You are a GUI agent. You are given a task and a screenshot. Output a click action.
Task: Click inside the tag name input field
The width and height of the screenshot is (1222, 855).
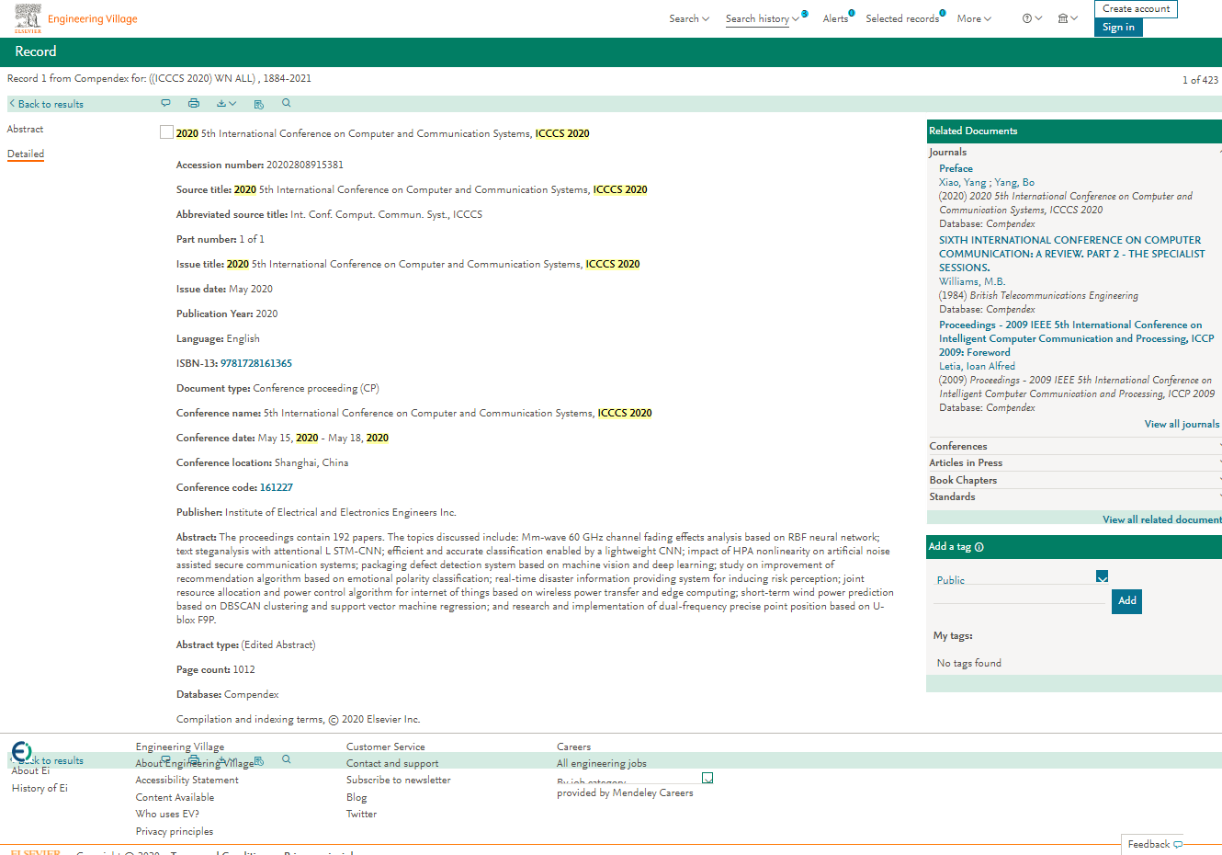pyautogui.click(x=1020, y=595)
